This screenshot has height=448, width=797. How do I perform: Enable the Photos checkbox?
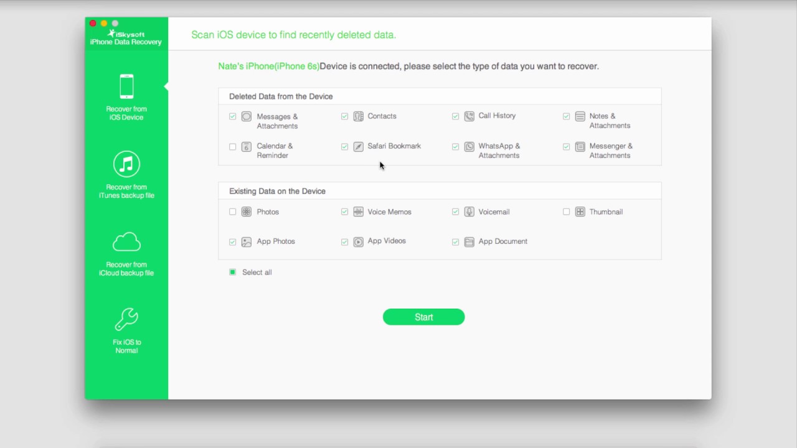point(233,212)
